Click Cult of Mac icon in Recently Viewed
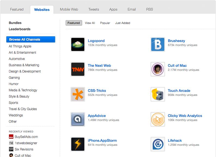Viewport: 216px width, 157px height. (11, 155)
